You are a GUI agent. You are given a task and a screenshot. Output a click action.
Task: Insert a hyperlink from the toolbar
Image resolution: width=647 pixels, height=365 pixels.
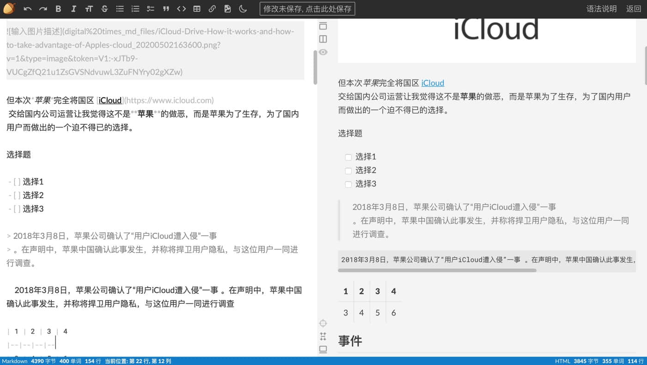pos(212,9)
